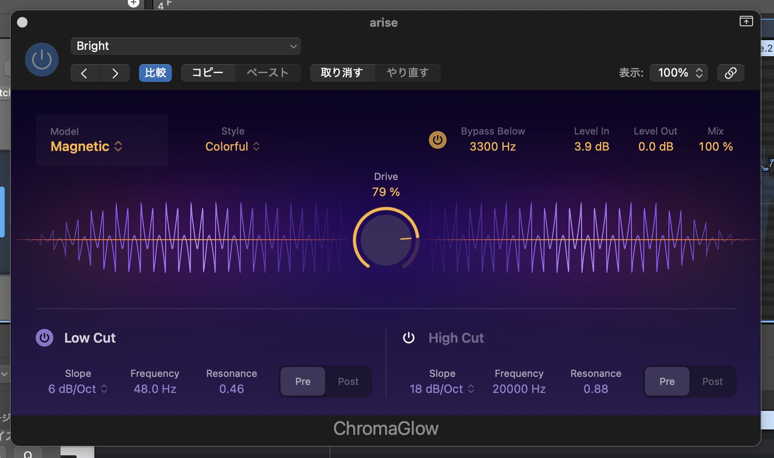774x458 pixels.
Task: Click the link chain icon button
Action: coord(730,73)
